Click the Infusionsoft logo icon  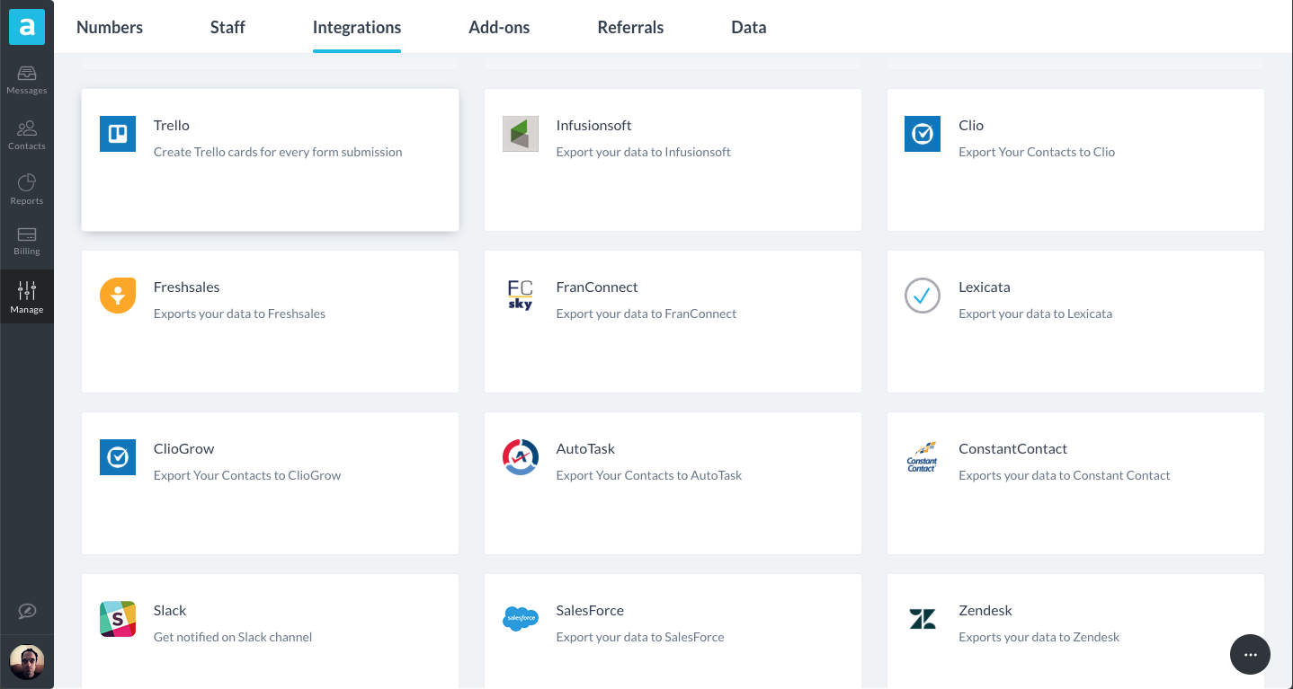pos(521,134)
